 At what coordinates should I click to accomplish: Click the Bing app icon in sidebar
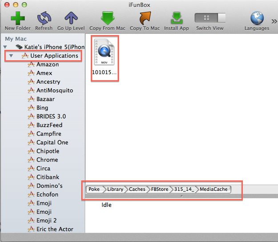(31, 107)
